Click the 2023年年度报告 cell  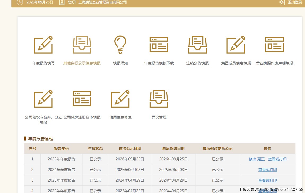61,180
